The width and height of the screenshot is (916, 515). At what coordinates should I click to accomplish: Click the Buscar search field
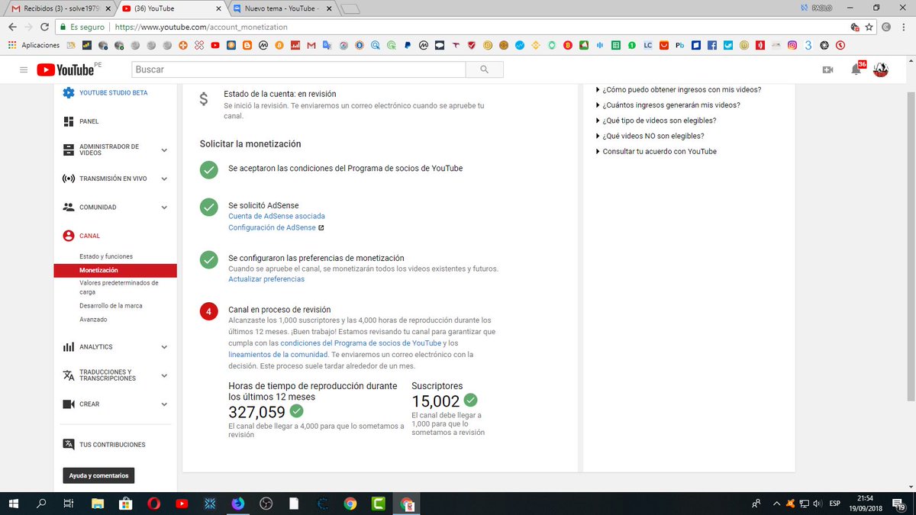pos(298,69)
